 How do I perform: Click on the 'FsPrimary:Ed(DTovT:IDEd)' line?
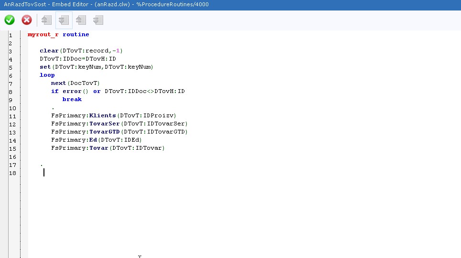[x=96, y=140]
